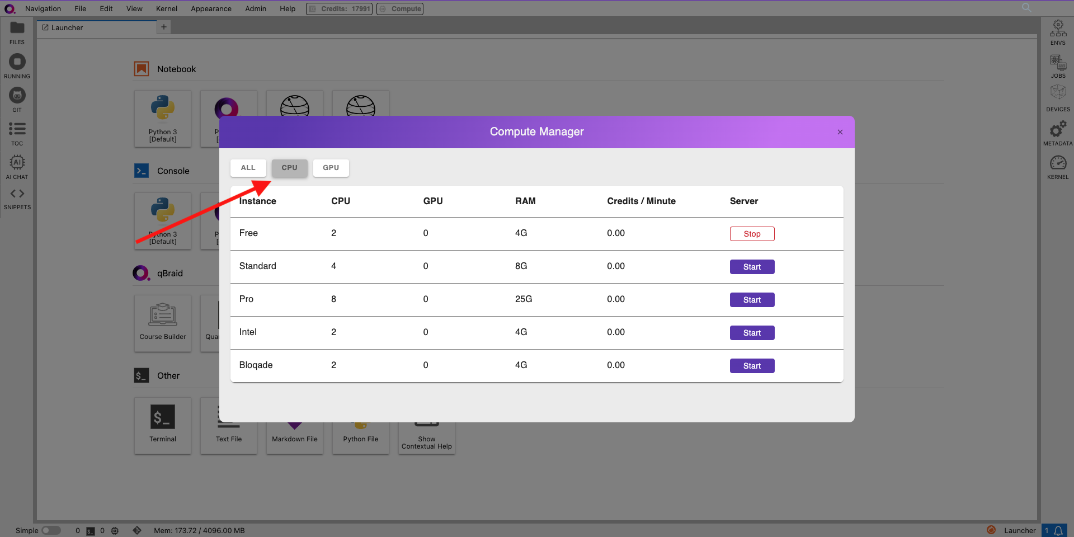Toggle the Simple mode switch

click(x=51, y=530)
